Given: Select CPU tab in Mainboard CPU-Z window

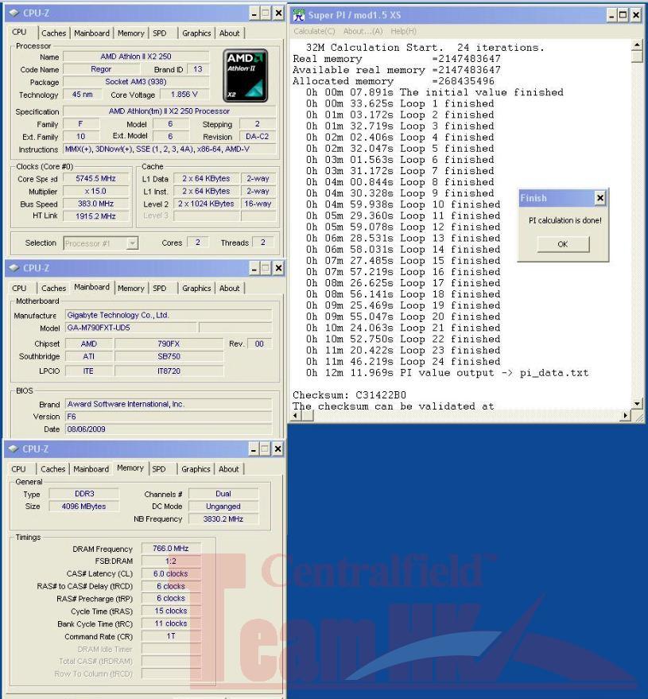Looking at the screenshot, I should pyautogui.click(x=19, y=288).
